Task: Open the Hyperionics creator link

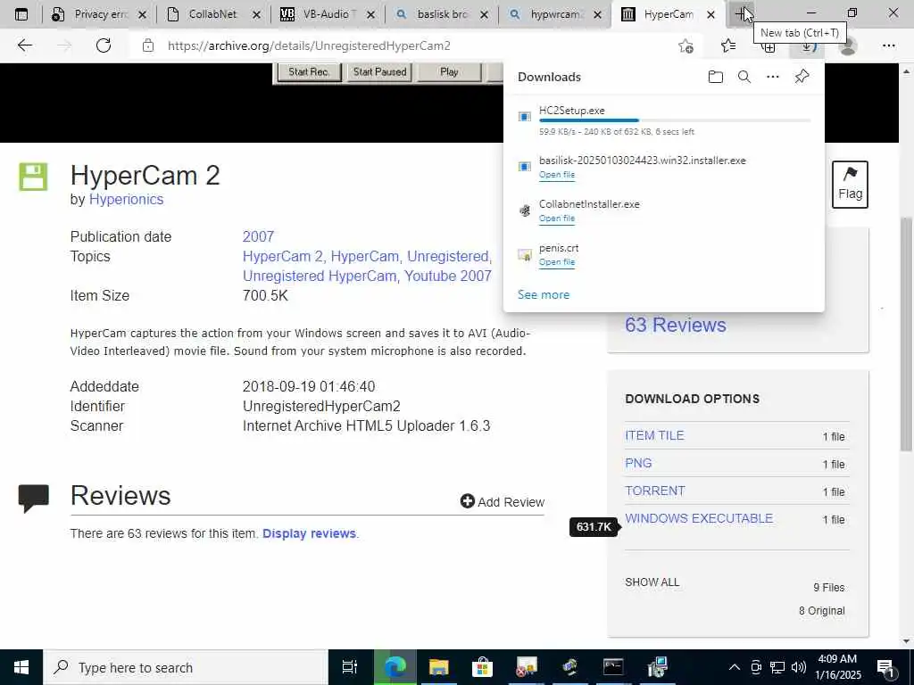Action: tap(126, 199)
